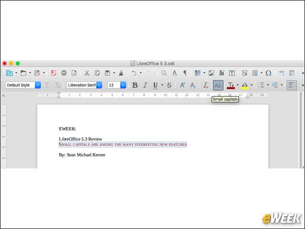This screenshot has height=229, width=305.
Task: Apply Superscript formatting icon
Action: (183, 85)
